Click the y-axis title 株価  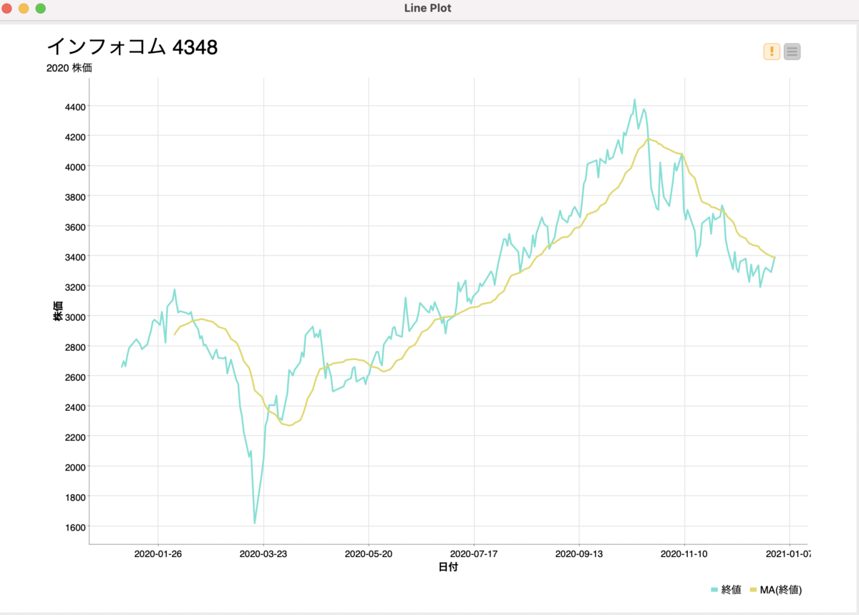[x=57, y=311]
